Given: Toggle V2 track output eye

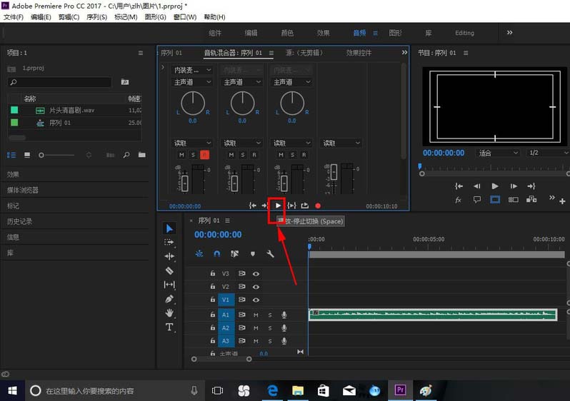Looking at the screenshot, I should coord(256,287).
